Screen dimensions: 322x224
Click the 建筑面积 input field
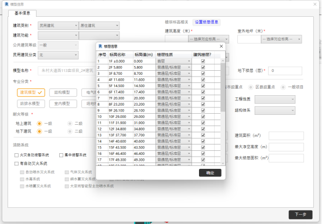pos(286,136)
